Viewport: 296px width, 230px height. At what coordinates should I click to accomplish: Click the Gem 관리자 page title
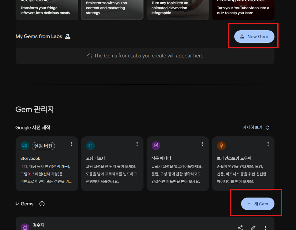(35, 109)
